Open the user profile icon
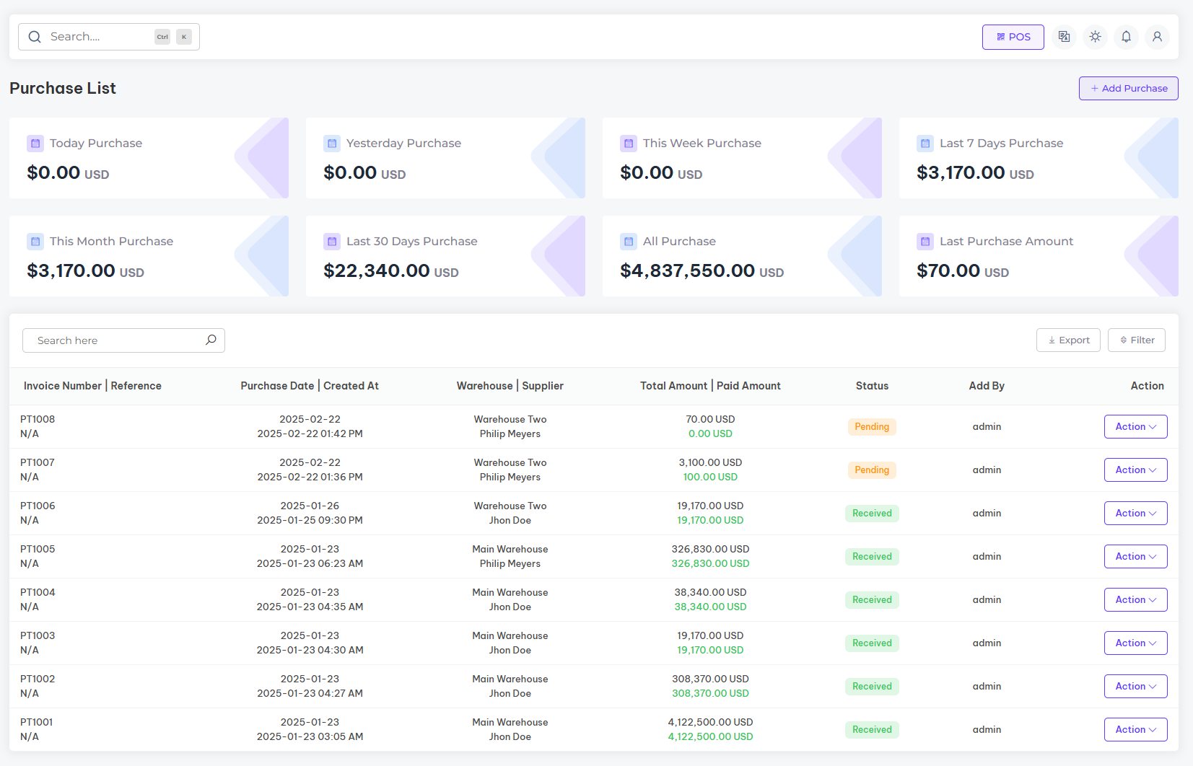Image resolution: width=1193 pixels, height=766 pixels. point(1157,37)
